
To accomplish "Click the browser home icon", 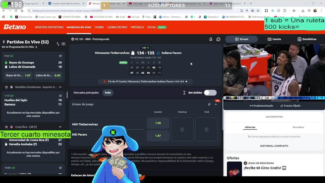I will [x=22, y=11].
